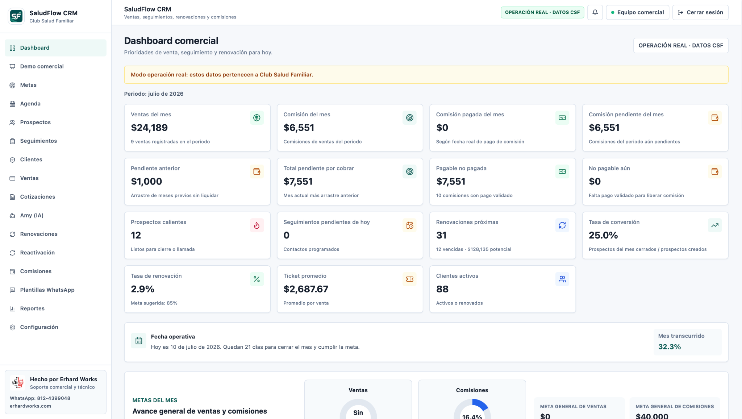Click the cash icon on Pagable no pagada card

pos(562,171)
